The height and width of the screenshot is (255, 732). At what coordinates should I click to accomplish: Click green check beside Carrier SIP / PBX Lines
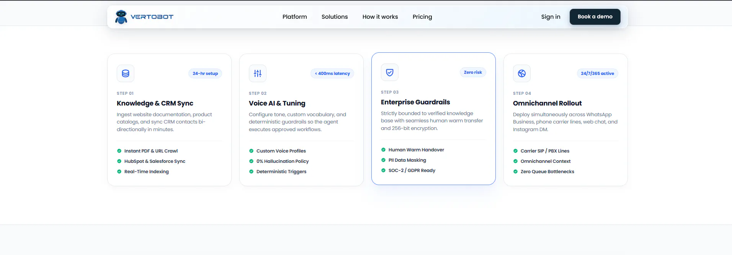point(515,151)
